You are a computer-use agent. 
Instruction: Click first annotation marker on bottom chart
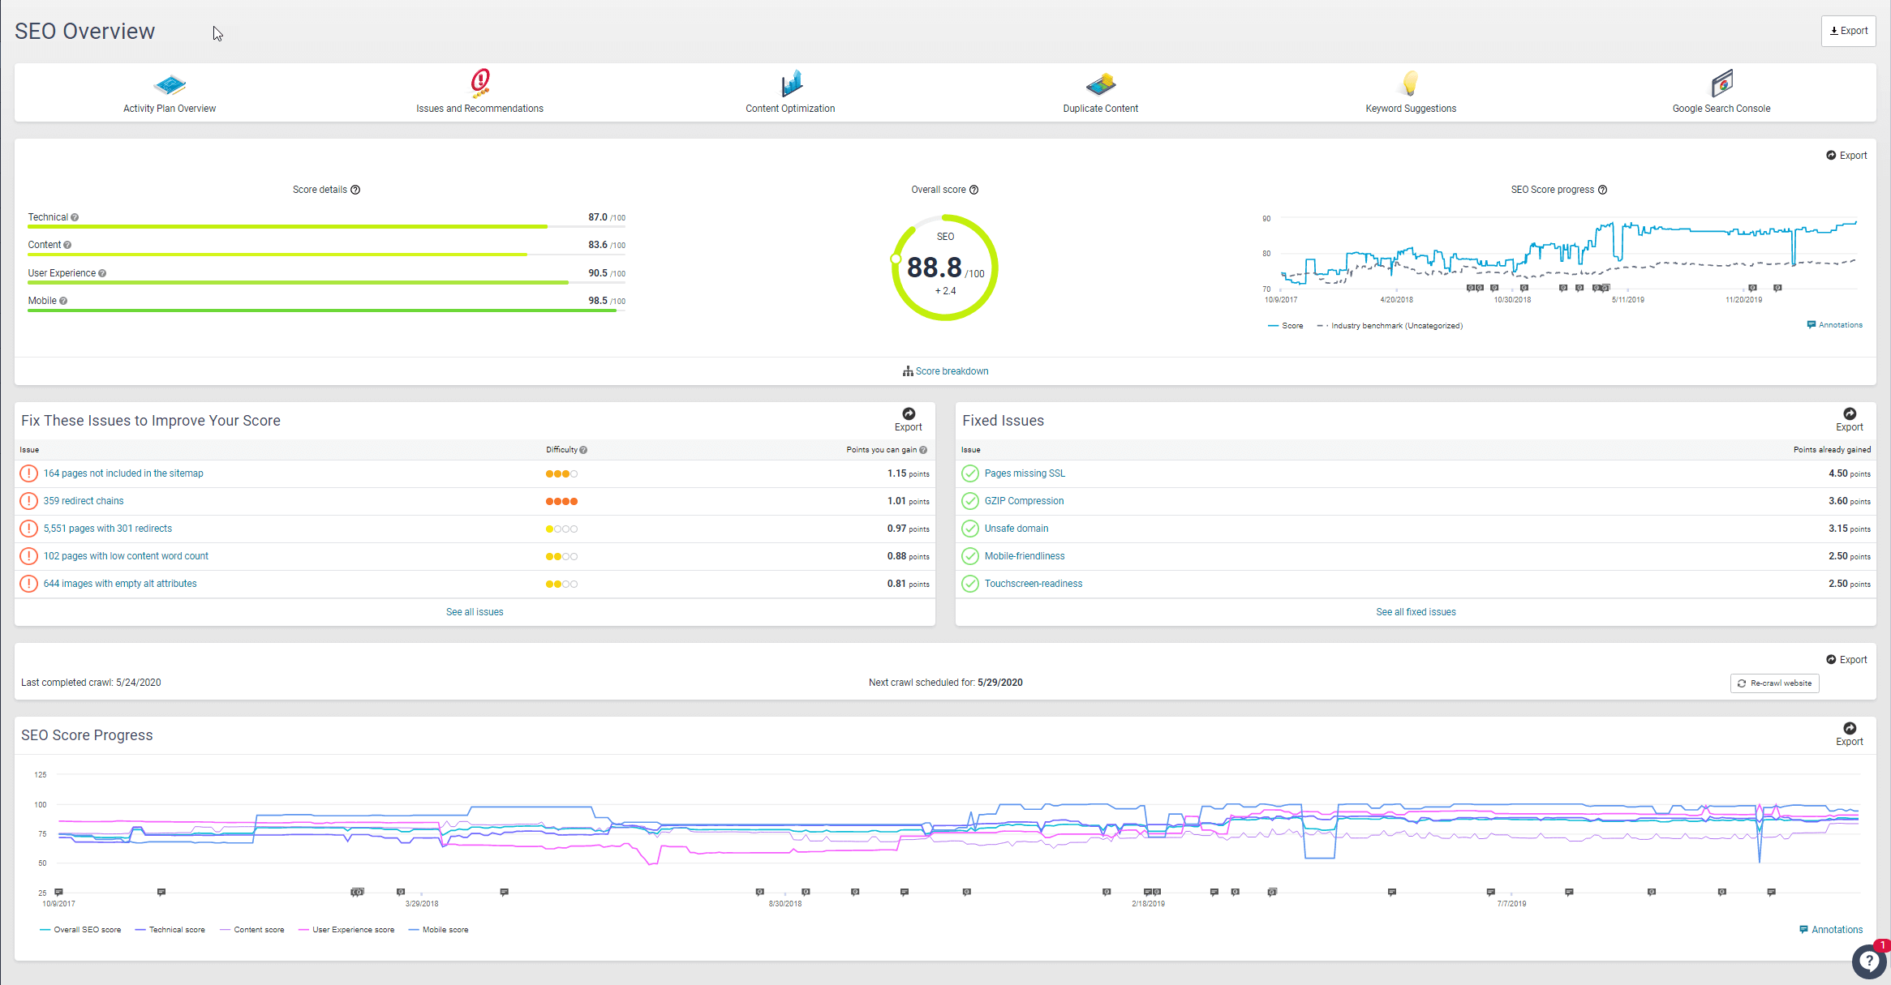[58, 892]
